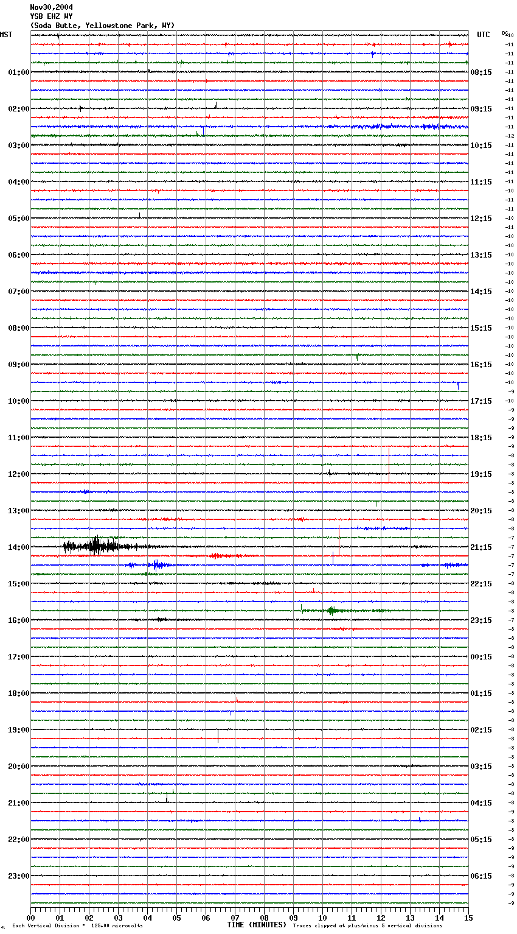Click the MST time label "07:00"
The image size is (517, 934).
(x=19, y=292)
